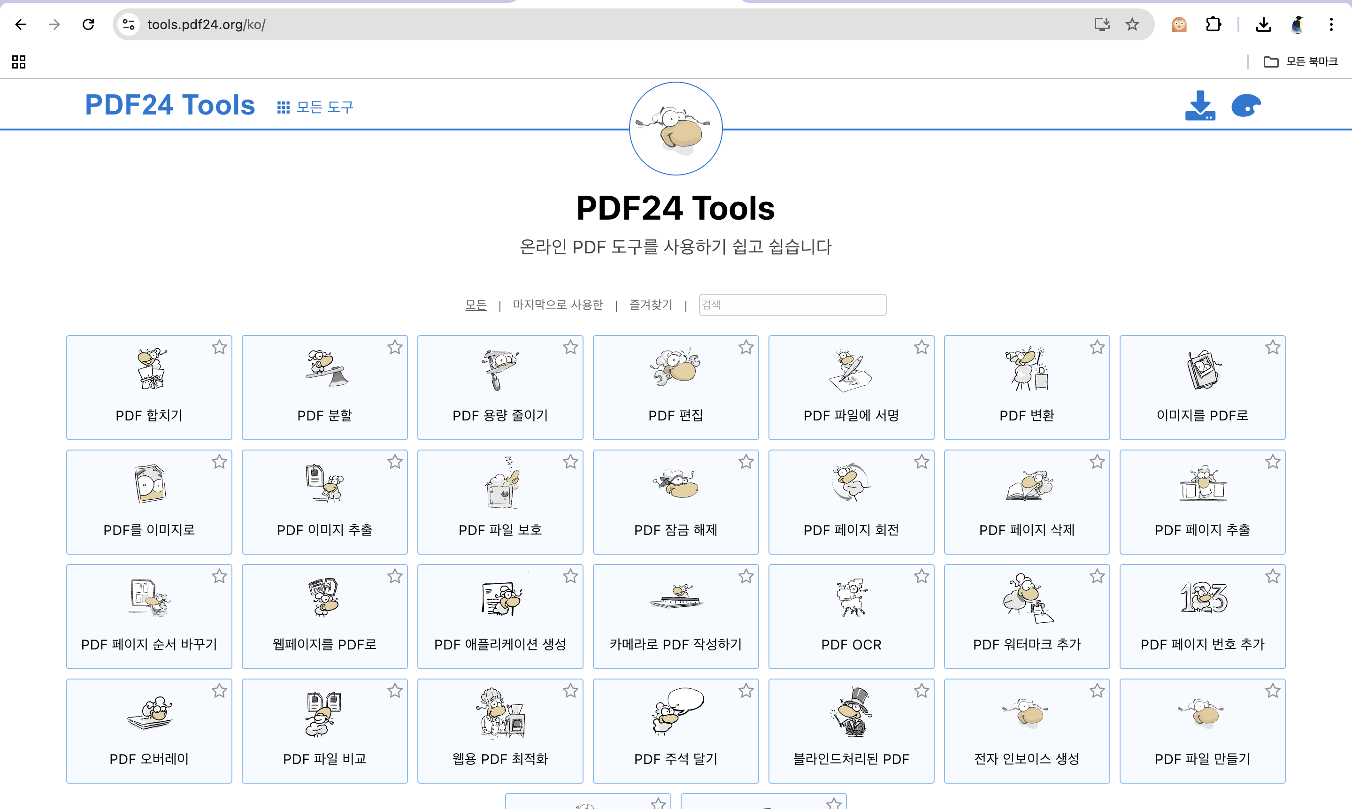Toggle the favorite star on PDF 변환
This screenshot has height=809, width=1352.
coord(1097,347)
